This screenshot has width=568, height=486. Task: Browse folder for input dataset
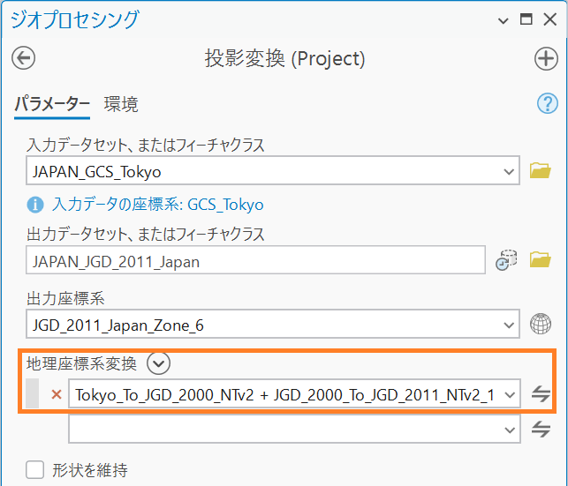tap(540, 171)
